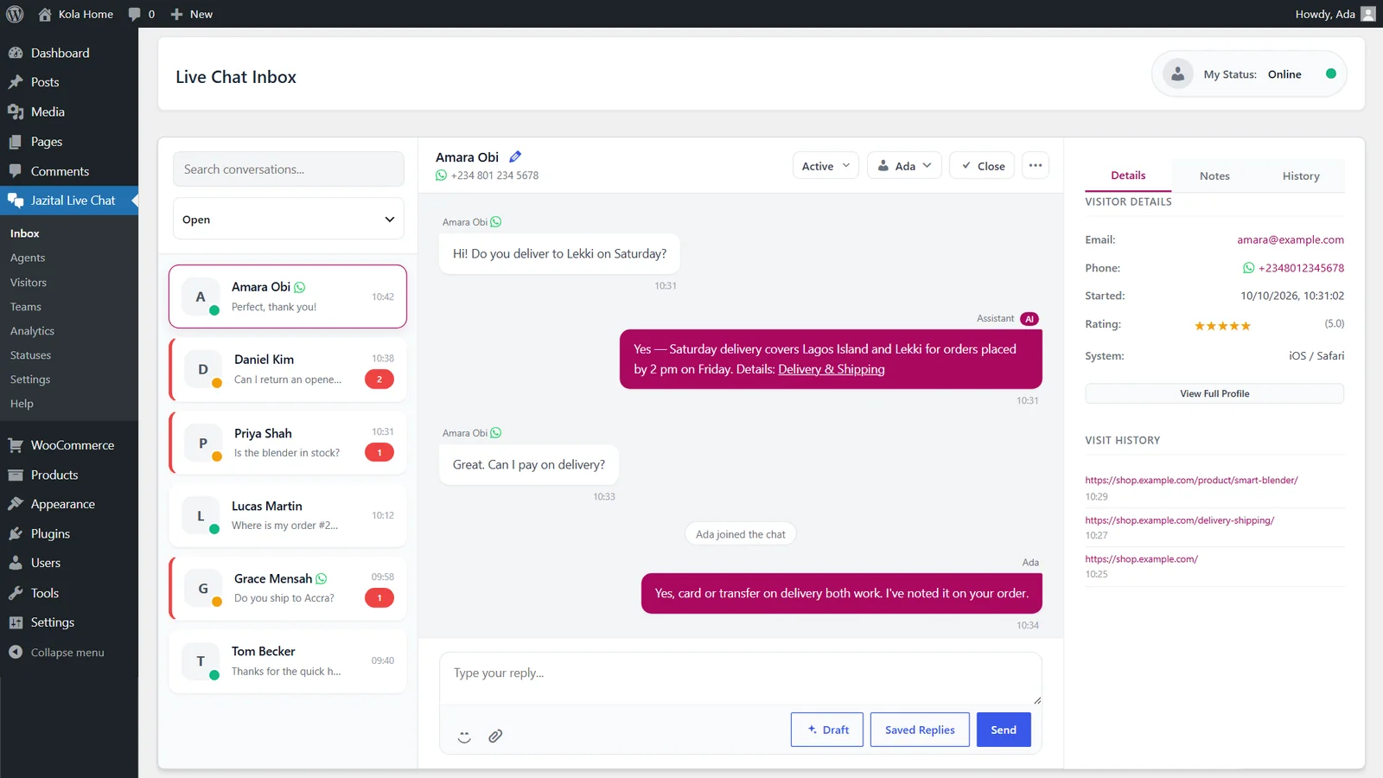Screen dimensions: 1383x778
Task: Edit Amara Obi's name with pencil icon
Action: [x=515, y=156]
